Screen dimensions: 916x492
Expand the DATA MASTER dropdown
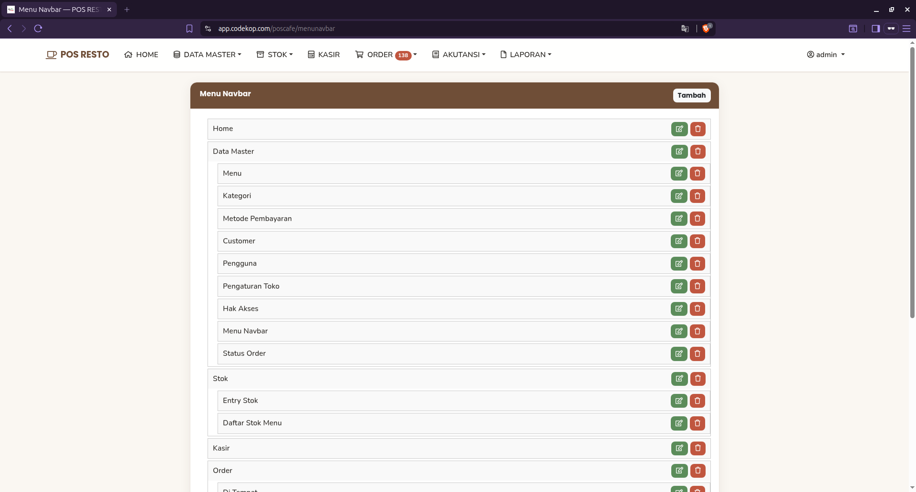tap(207, 55)
